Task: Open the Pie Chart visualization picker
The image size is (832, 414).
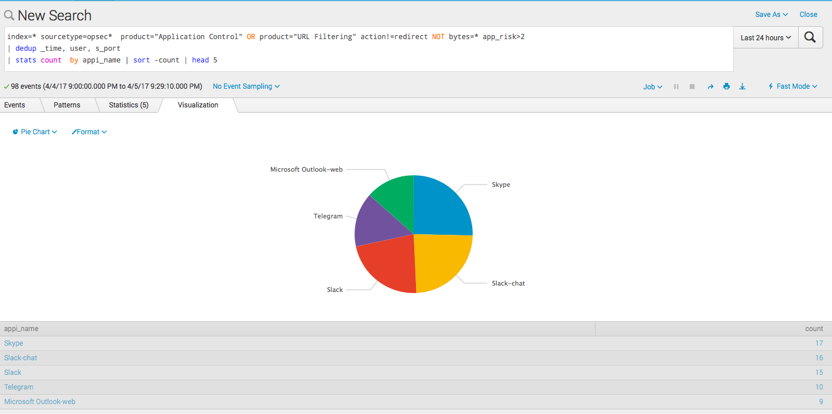Action: point(35,132)
